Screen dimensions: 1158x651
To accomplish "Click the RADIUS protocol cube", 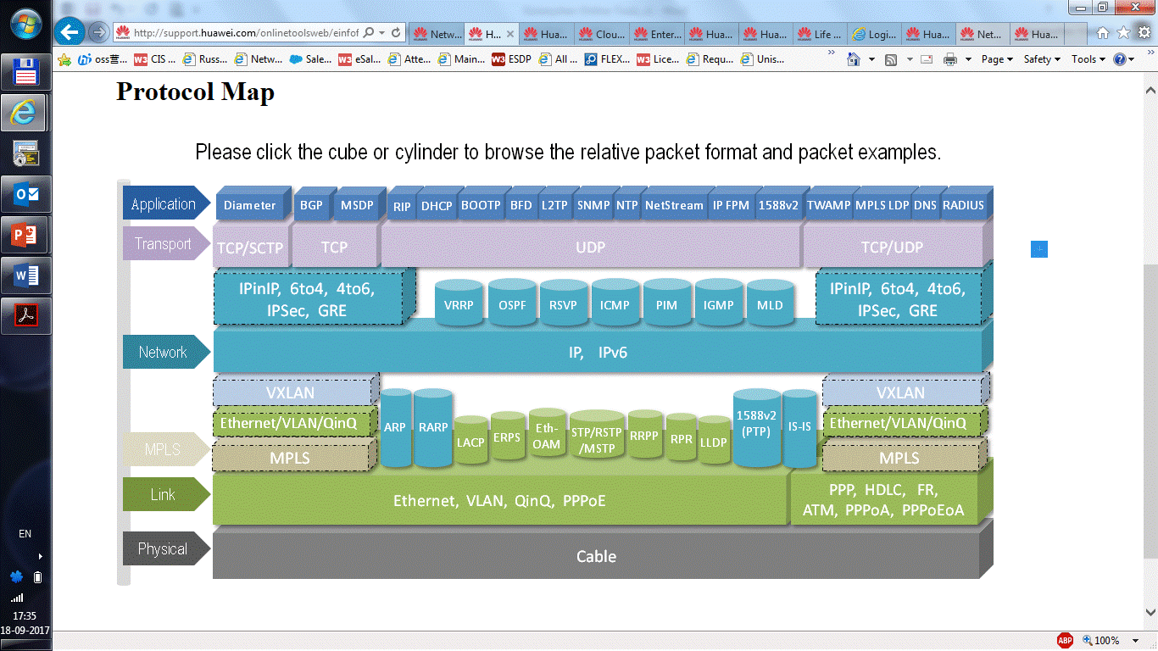I will pos(963,205).
